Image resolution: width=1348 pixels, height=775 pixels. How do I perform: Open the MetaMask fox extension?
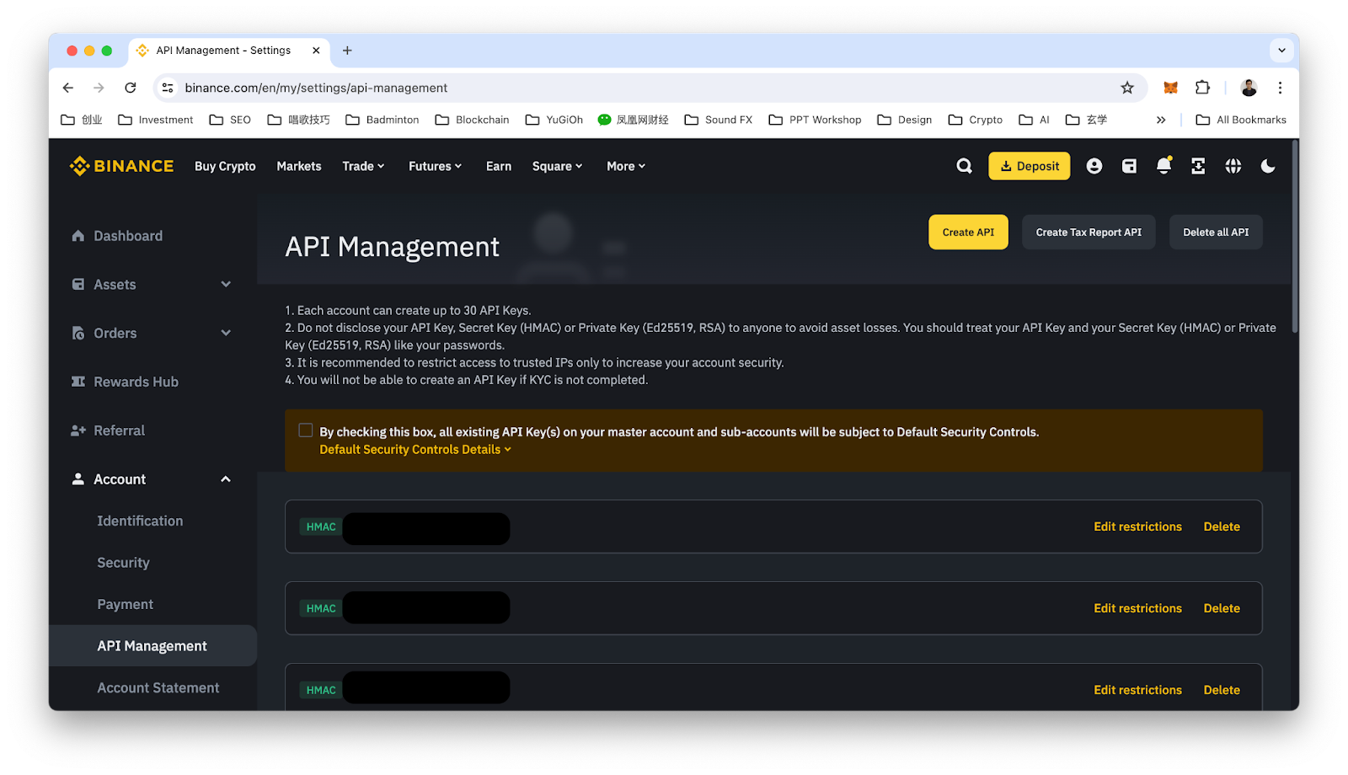pos(1170,88)
